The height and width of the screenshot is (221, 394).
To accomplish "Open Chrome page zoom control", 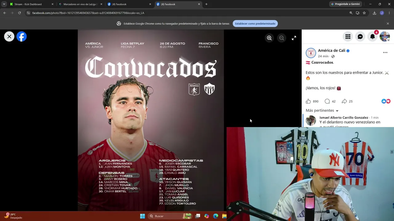I will point(351,13).
